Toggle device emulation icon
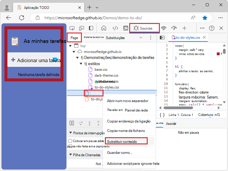Image resolution: width=228 pixels, height=171 pixels. tap(81, 28)
